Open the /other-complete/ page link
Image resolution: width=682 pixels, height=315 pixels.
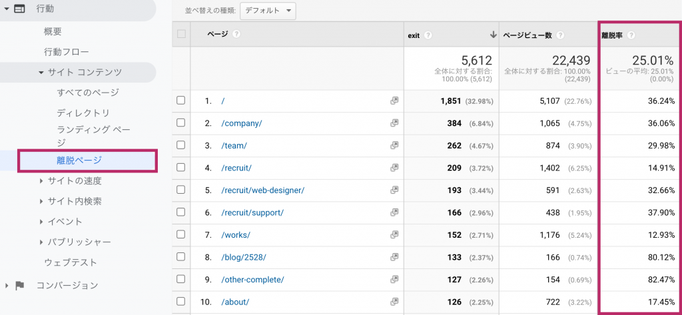pyautogui.click(x=252, y=279)
